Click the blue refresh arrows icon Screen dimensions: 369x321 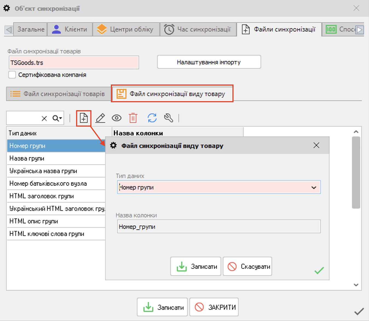coord(152,118)
